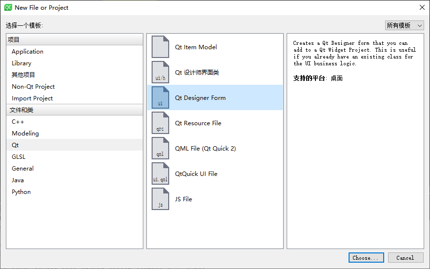
Task: Click the 支持的平台 text in description
Action: 309,78
